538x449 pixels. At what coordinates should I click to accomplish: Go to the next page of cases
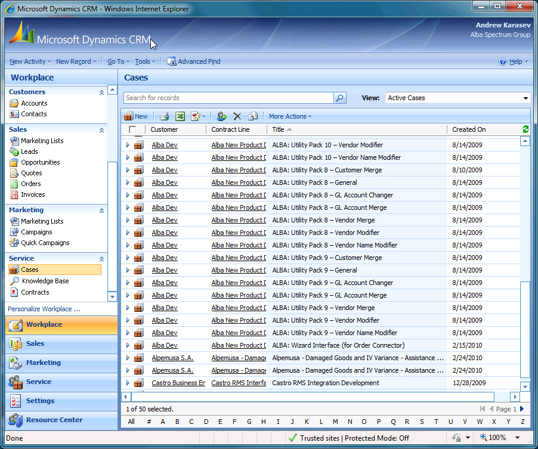click(x=522, y=409)
